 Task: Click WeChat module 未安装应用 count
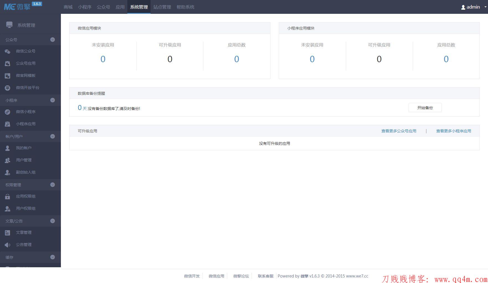(103, 59)
